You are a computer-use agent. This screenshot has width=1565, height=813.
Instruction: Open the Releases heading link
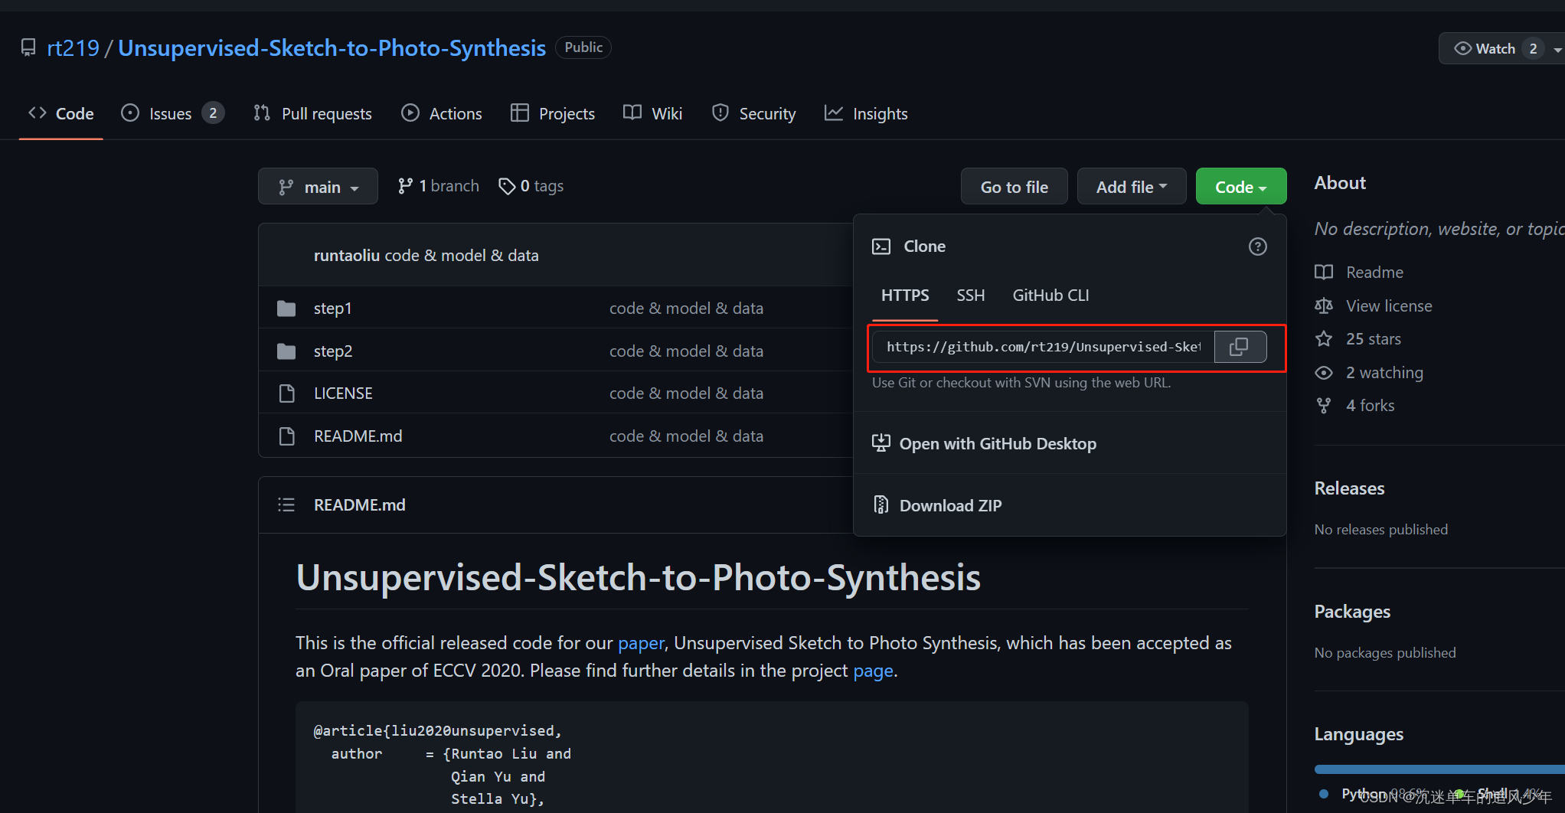1349,488
